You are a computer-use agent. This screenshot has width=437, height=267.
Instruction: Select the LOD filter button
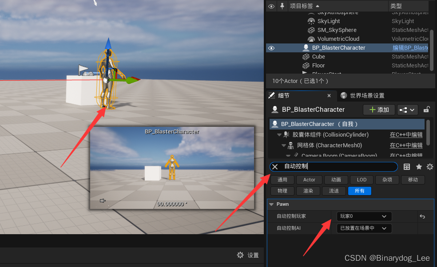click(x=362, y=180)
